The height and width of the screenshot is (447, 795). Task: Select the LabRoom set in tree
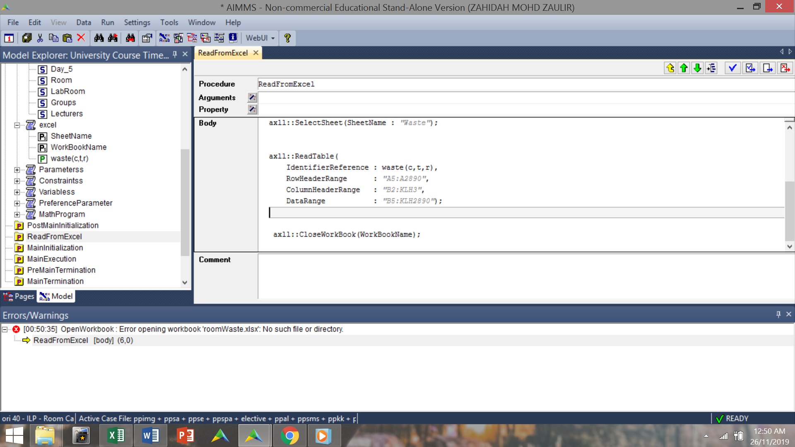click(x=67, y=91)
